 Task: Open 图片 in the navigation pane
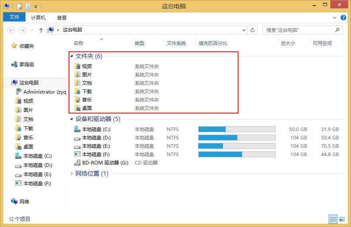(28, 110)
